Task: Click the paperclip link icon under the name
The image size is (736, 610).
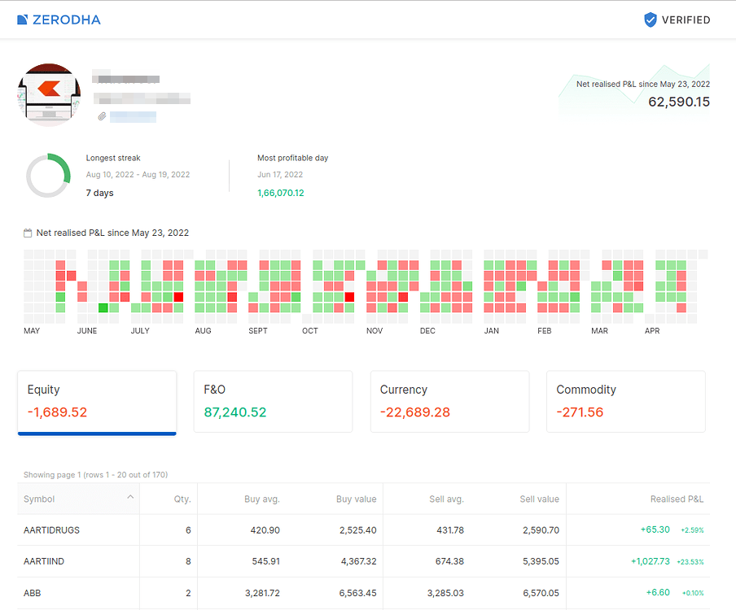Action: pyautogui.click(x=102, y=116)
